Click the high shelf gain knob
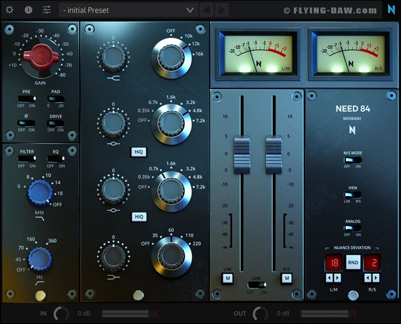 [x=113, y=58]
